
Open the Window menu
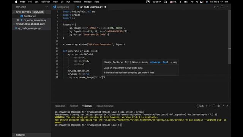[x=88, y=2]
